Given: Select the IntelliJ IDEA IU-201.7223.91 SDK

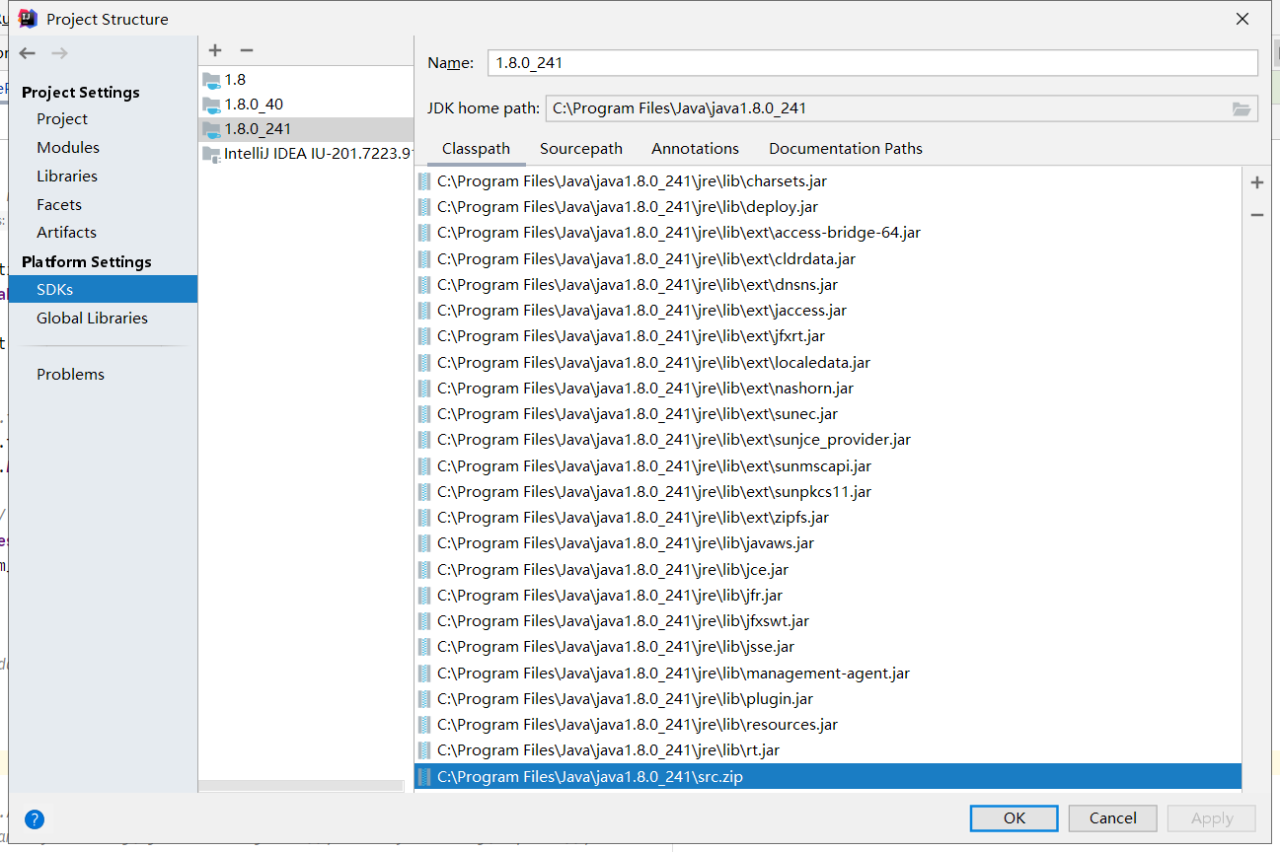Looking at the screenshot, I should 306,154.
